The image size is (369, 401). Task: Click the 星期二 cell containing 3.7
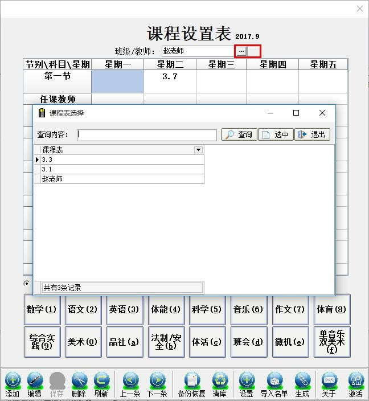click(x=170, y=81)
